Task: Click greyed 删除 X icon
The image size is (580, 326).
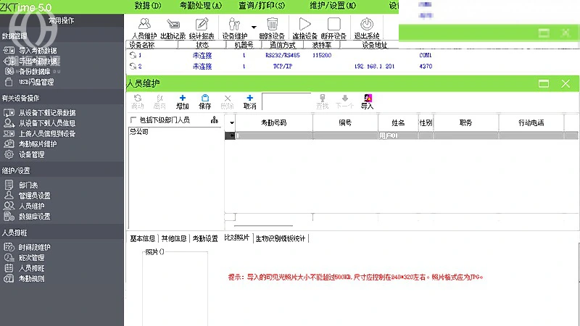Action: point(227,102)
